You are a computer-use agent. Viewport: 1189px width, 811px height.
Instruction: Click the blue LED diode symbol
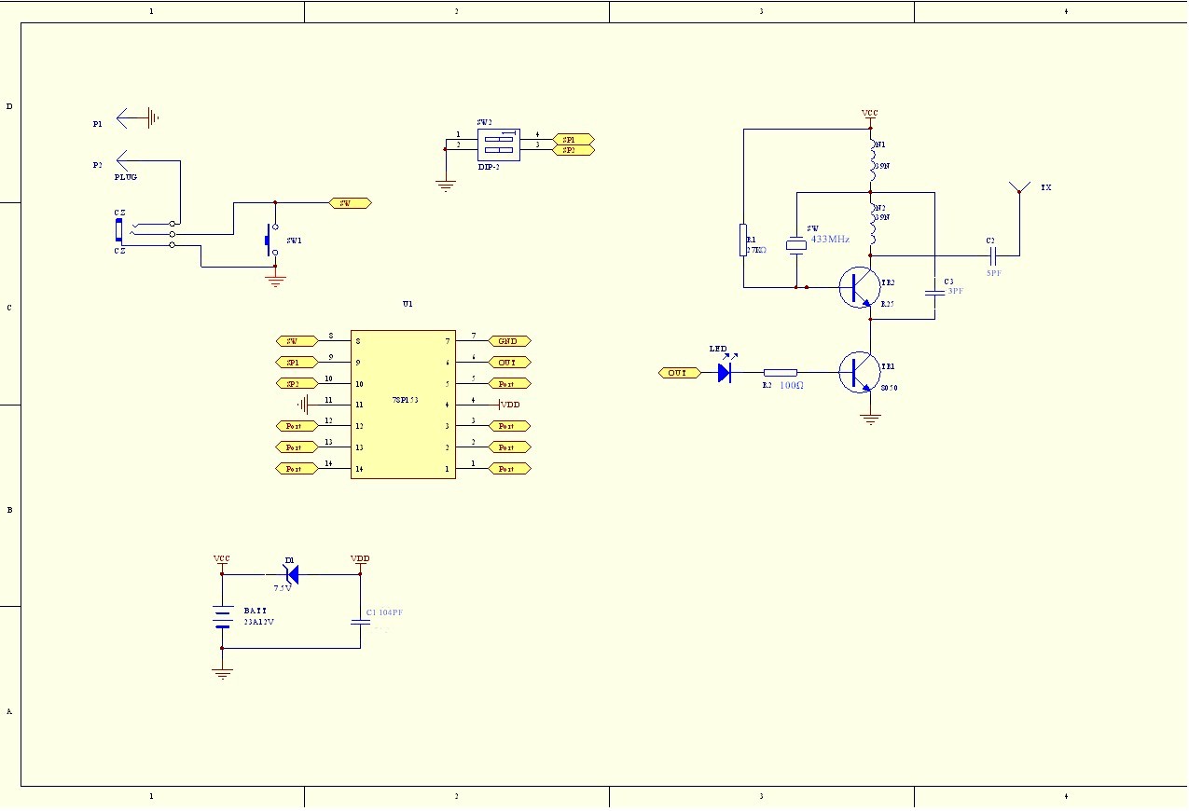tap(724, 373)
